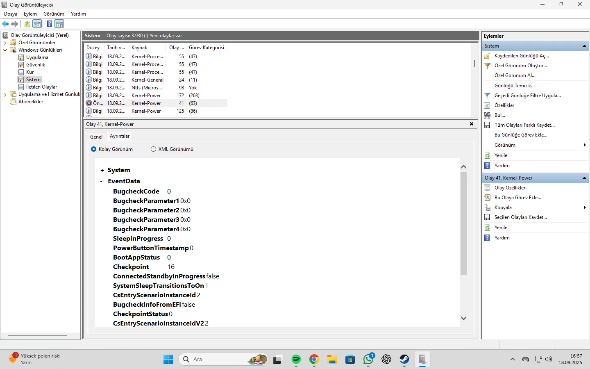Expand the System section plus sign

(x=102, y=171)
